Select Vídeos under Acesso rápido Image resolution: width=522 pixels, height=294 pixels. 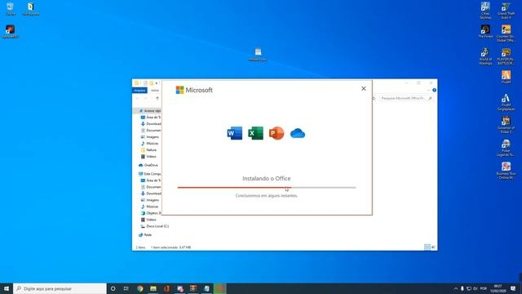pyautogui.click(x=148, y=156)
